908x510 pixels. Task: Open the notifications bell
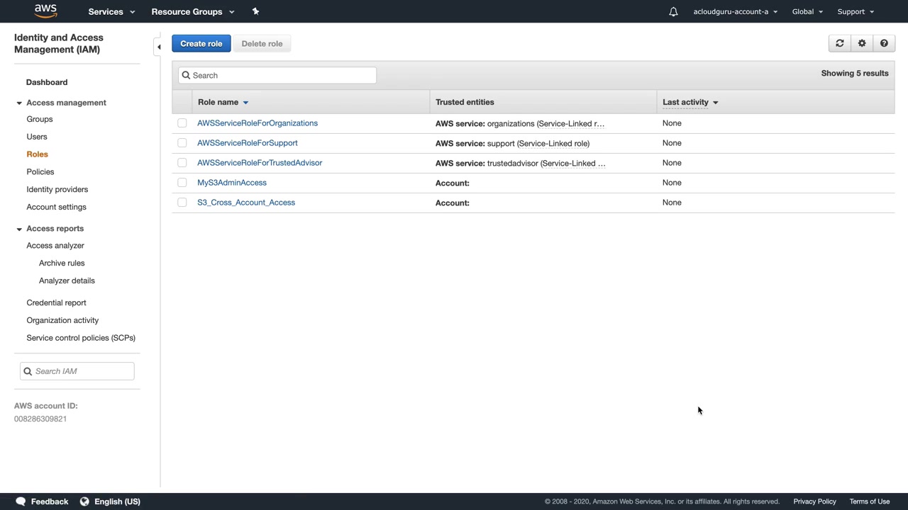[673, 11]
